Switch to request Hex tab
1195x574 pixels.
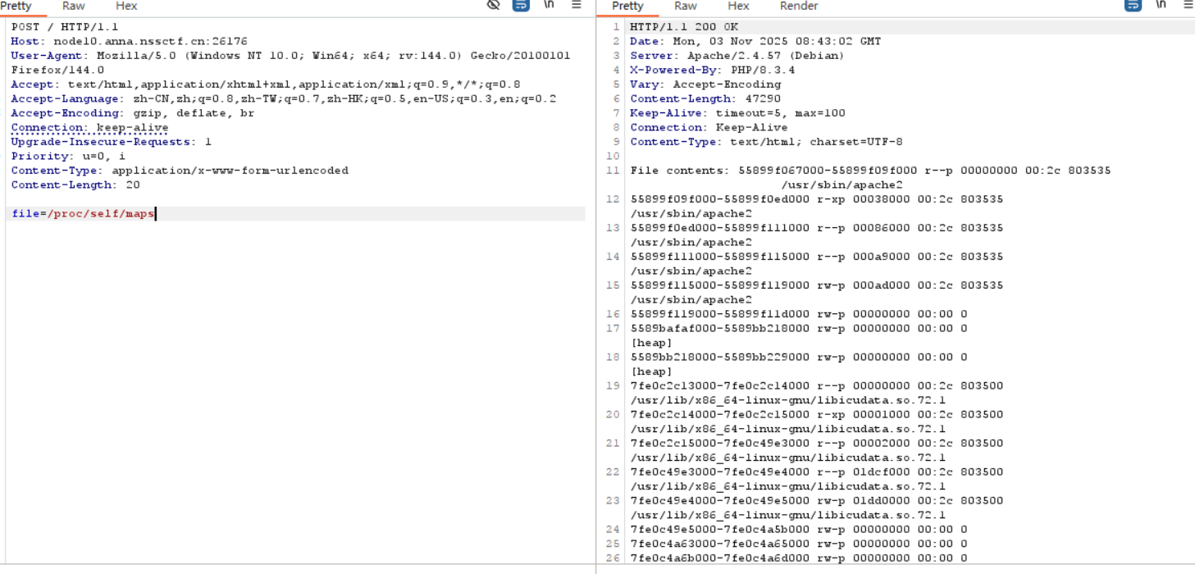pyautogui.click(x=126, y=6)
